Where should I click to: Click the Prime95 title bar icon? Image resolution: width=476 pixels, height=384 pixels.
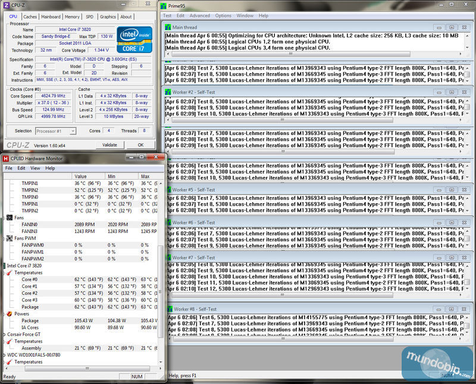pos(163,6)
